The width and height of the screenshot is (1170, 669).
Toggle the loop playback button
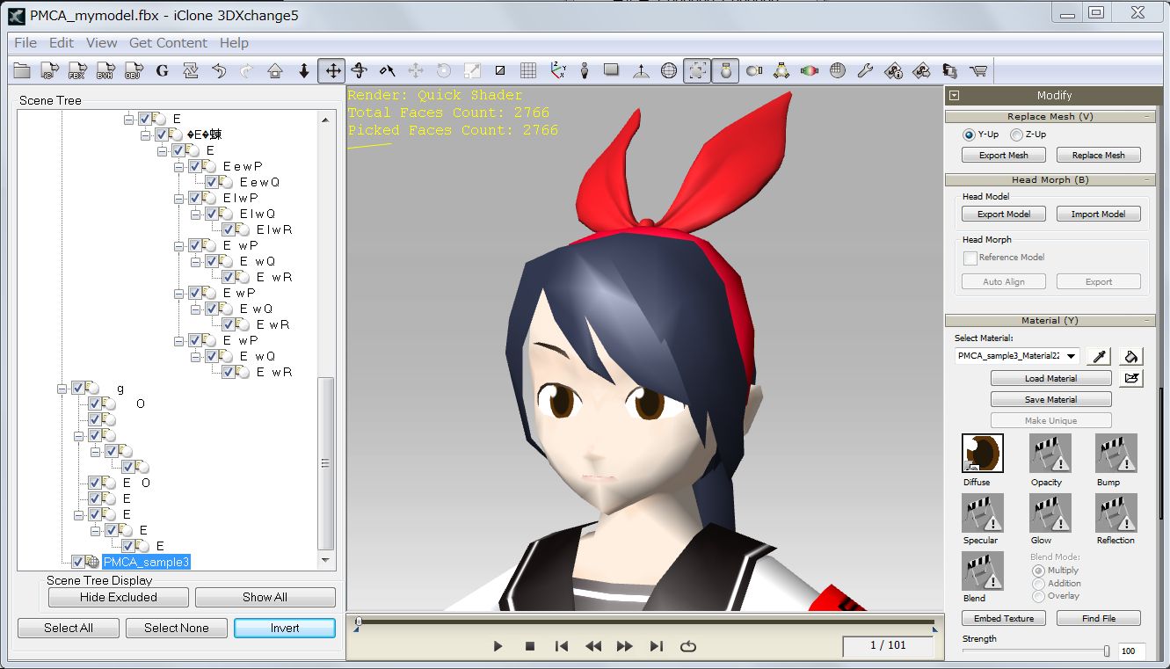tap(688, 646)
